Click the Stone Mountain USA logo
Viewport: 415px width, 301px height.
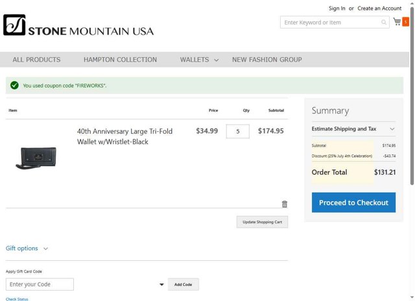pyautogui.click(x=78, y=25)
